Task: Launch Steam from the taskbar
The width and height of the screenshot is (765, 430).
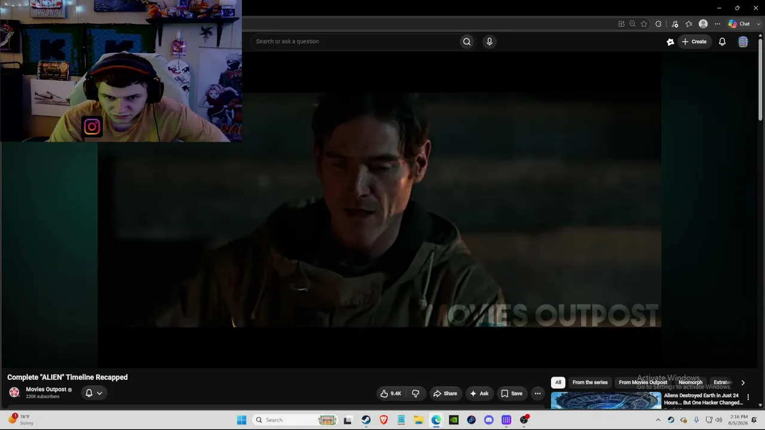Action: [x=366, y=420]
